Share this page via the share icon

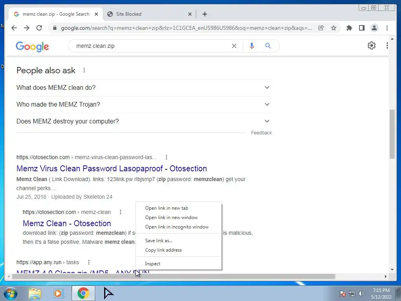321,28
